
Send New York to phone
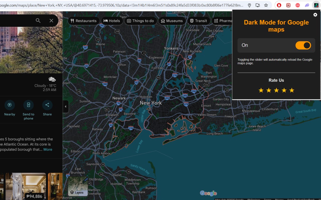click(28, 110)
